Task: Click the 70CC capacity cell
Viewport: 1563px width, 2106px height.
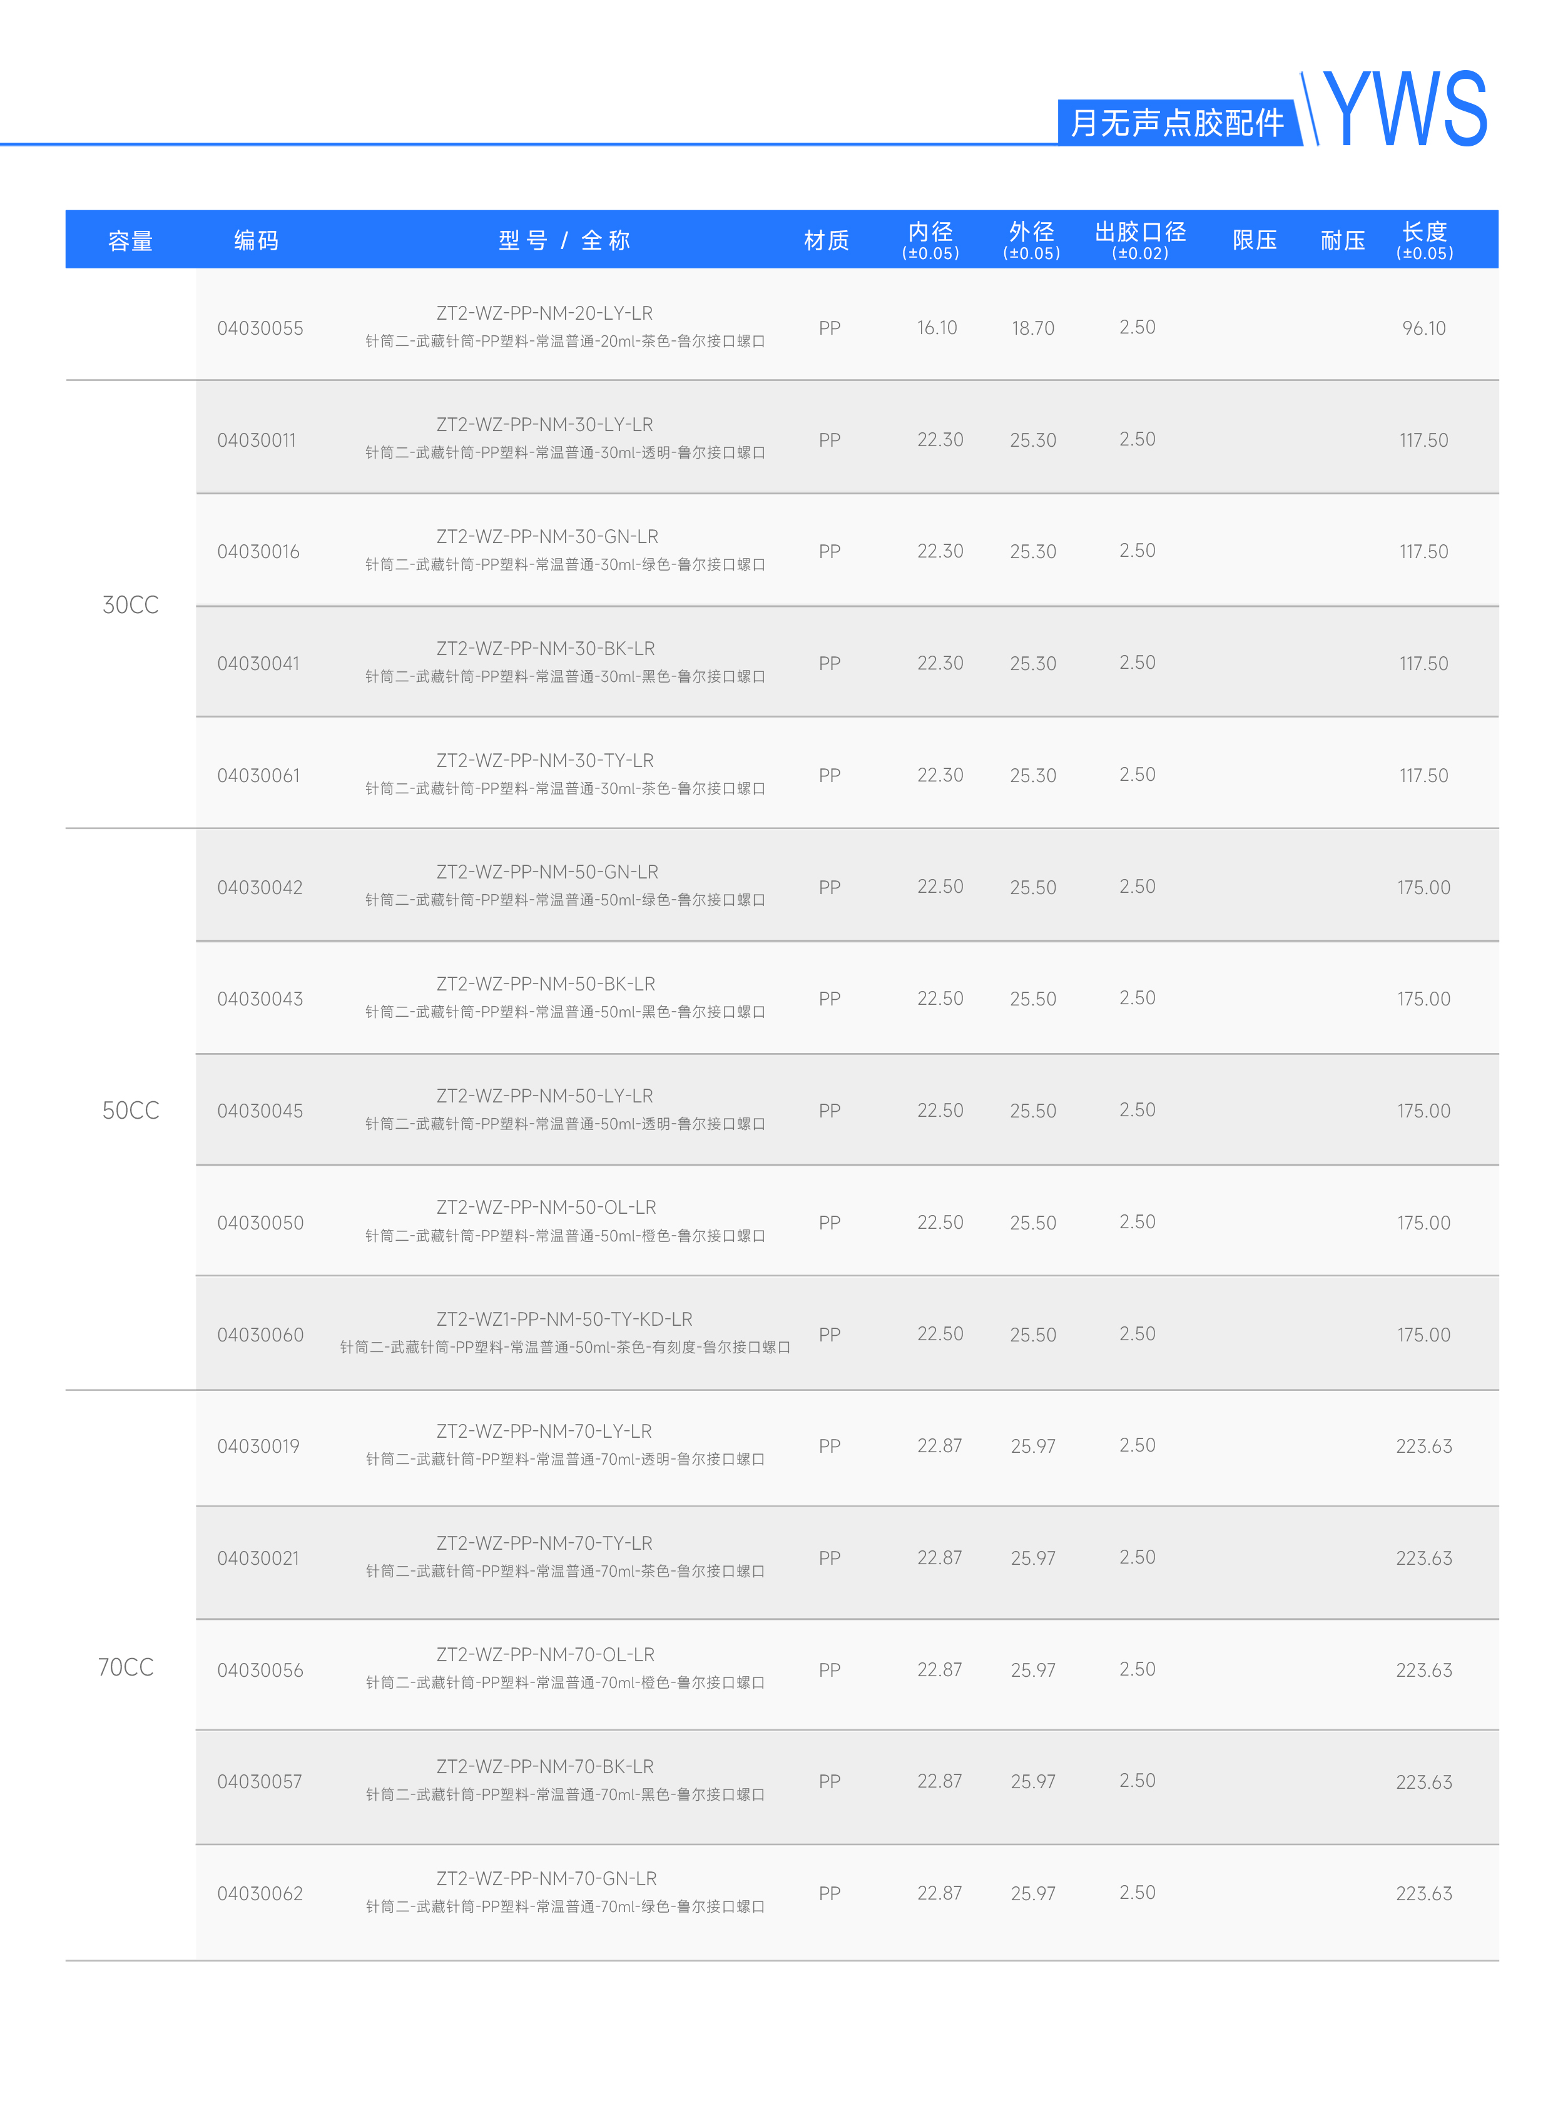Action: click(x=126, y=1667)
